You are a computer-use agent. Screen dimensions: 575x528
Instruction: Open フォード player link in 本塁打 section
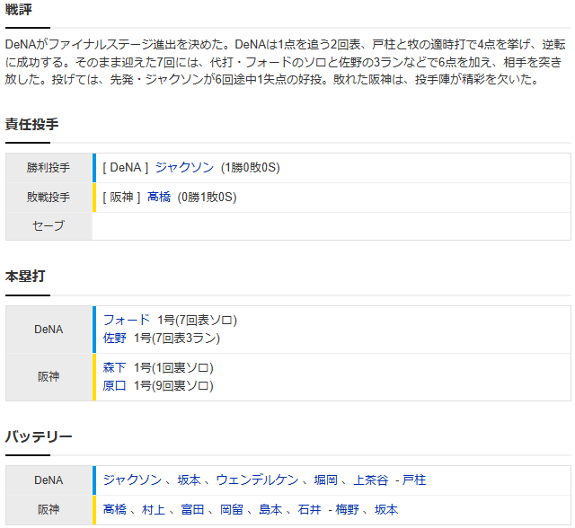click(x=127, y=320)
